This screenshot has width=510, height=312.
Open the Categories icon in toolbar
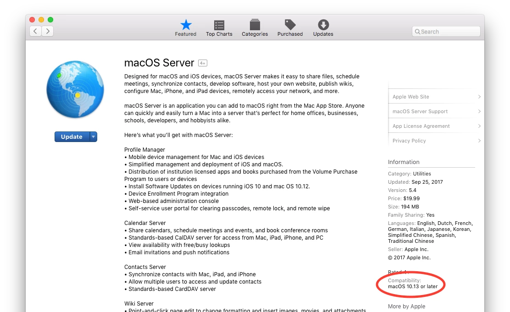coord(255,25)
